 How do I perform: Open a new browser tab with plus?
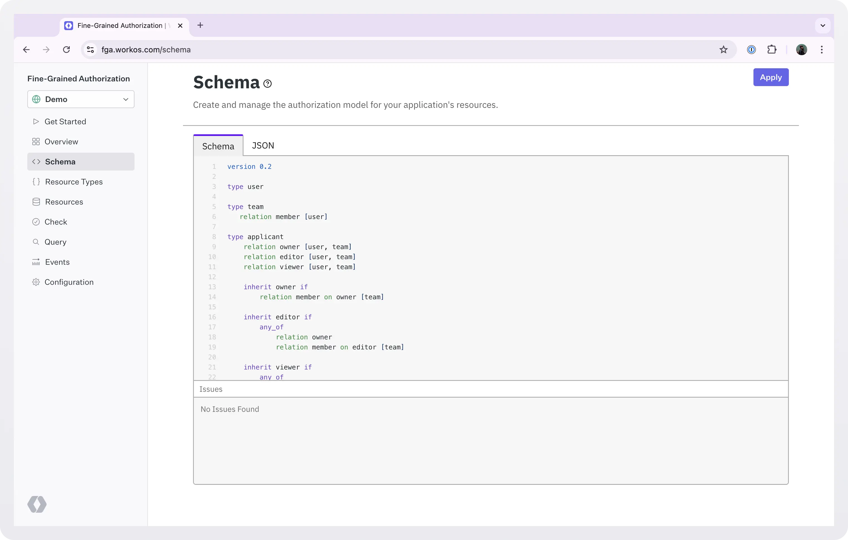(200, 25)
